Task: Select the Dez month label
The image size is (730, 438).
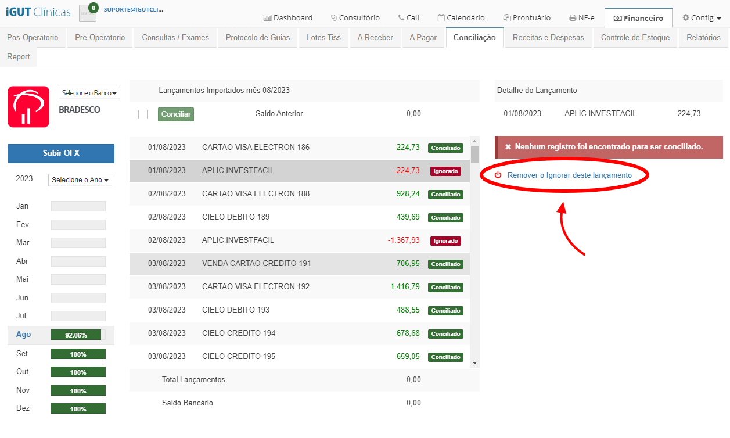Action: click(23, 408)
